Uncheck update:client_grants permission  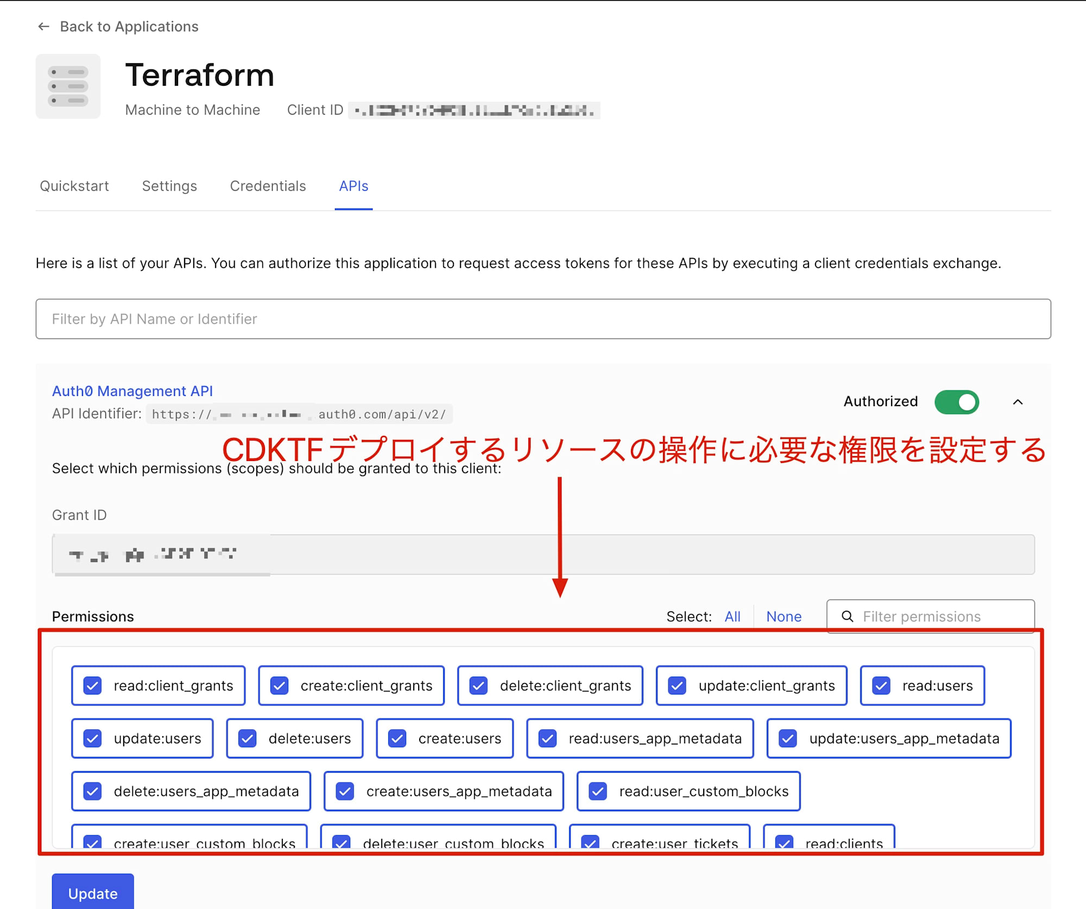(677, 686)
